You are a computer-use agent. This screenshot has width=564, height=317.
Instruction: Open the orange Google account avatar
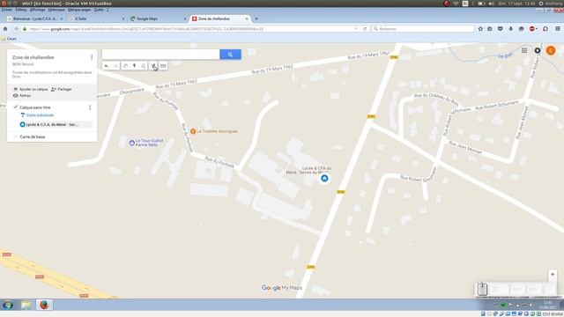click(x=551, y=51)
